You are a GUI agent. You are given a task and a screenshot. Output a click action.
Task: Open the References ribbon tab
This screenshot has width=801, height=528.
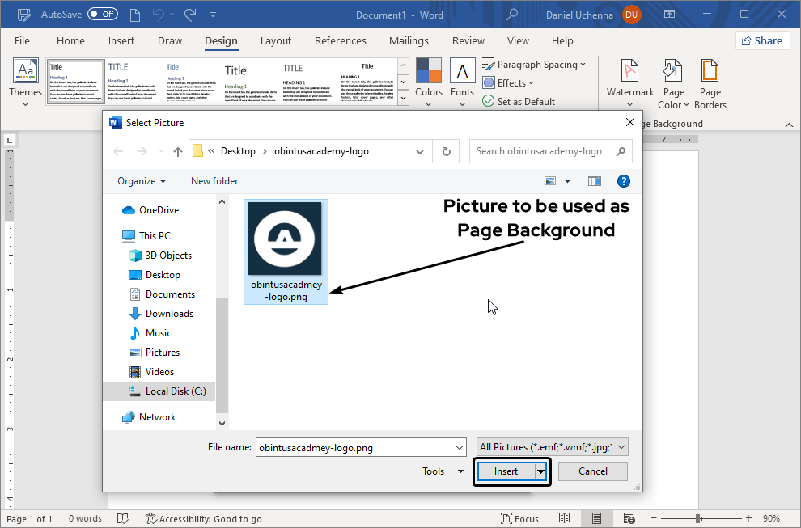click(x=340, y=41)
